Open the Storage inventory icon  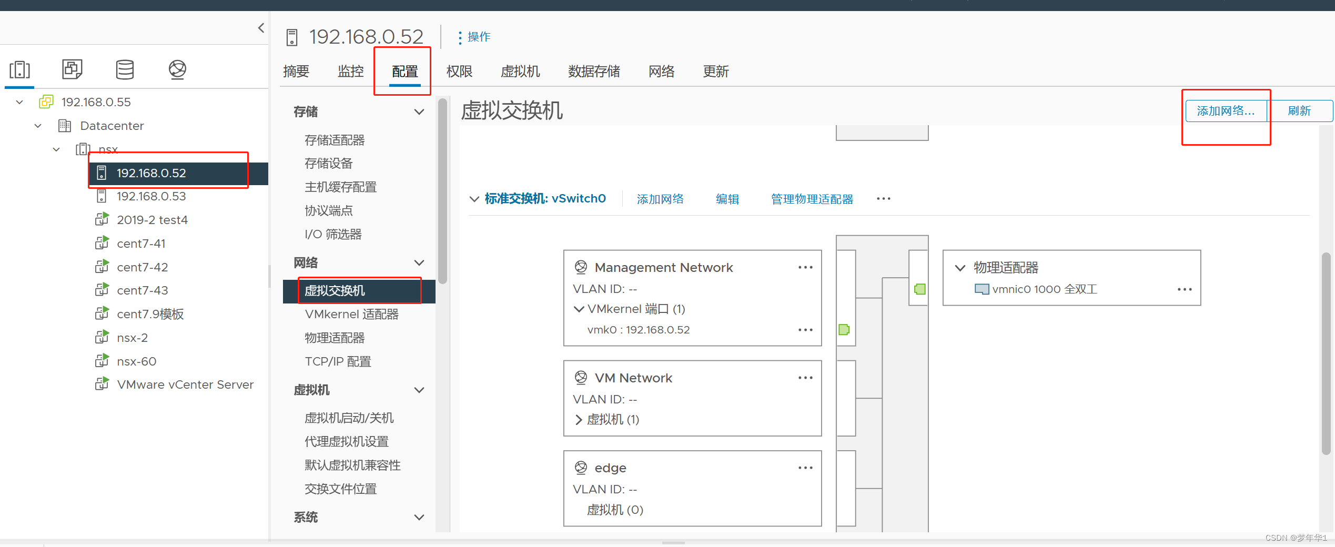pos(125,69)
